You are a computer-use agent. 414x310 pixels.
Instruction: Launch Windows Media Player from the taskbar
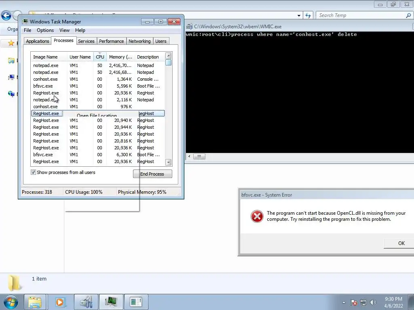click(x=60, y=302)
